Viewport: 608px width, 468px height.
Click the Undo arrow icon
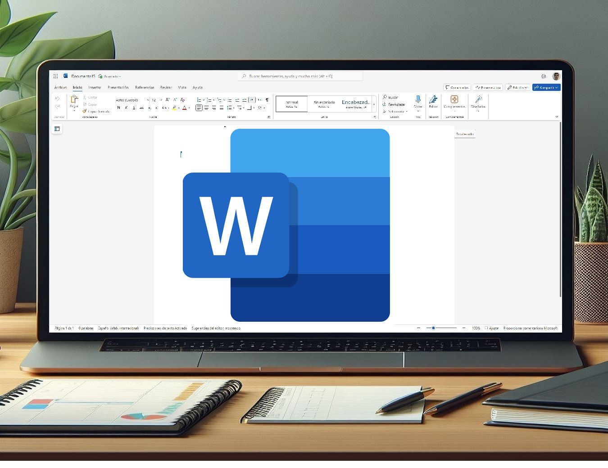[57, 99]
